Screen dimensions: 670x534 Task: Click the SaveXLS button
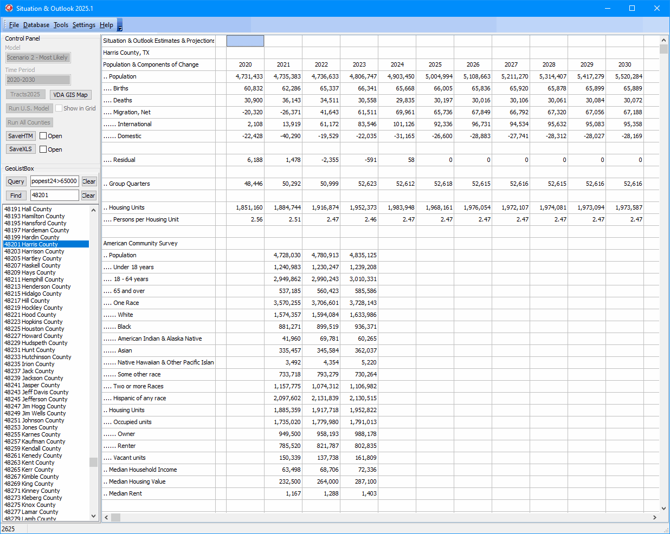tap(21, 149)
